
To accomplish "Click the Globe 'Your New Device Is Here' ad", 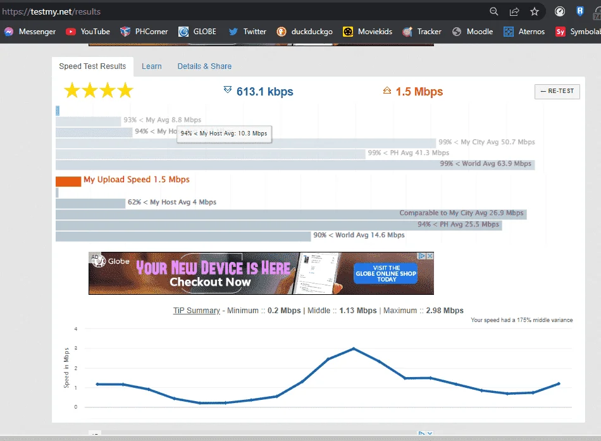I will coord(261,273).
